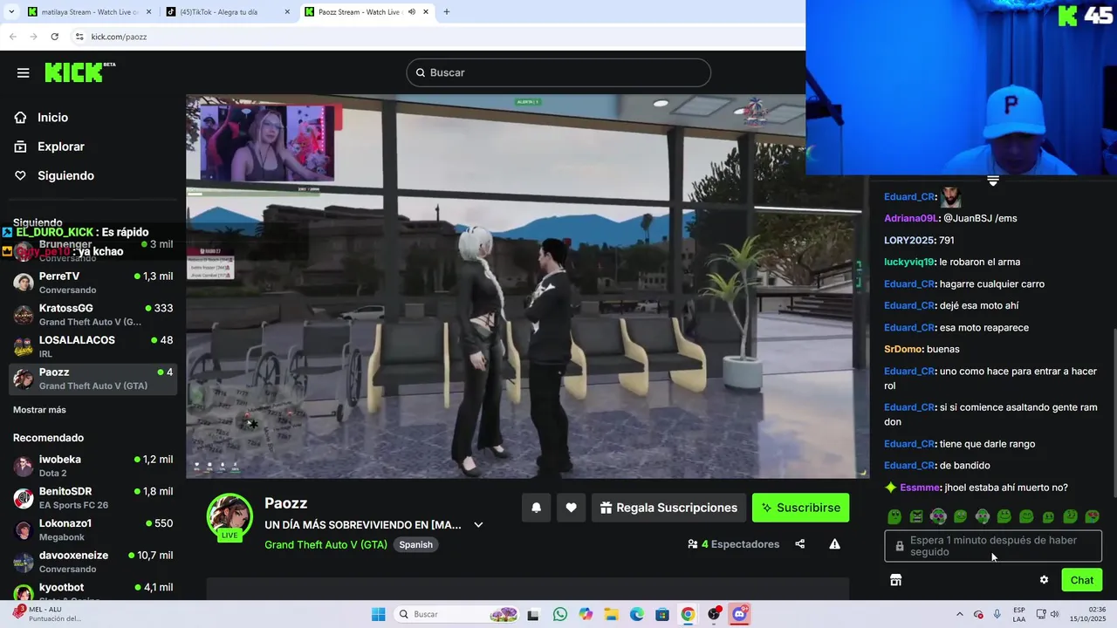
Task: Open the PerreTV channel in sidebar
Action: [93, 283]
